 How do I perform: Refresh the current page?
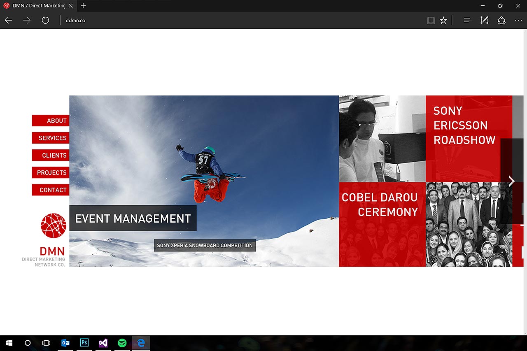[x=45, y=20]
